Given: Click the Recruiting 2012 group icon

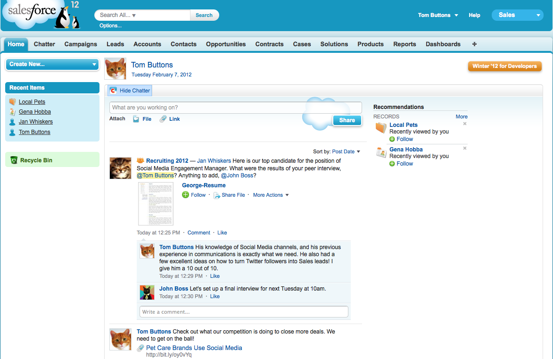Looking at the screenshot, I should pos(140,160).
